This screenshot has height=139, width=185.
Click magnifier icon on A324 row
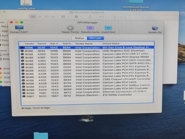24,90
